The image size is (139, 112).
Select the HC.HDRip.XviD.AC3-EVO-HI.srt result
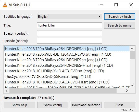pyautogui.click(x=67, y=82)
